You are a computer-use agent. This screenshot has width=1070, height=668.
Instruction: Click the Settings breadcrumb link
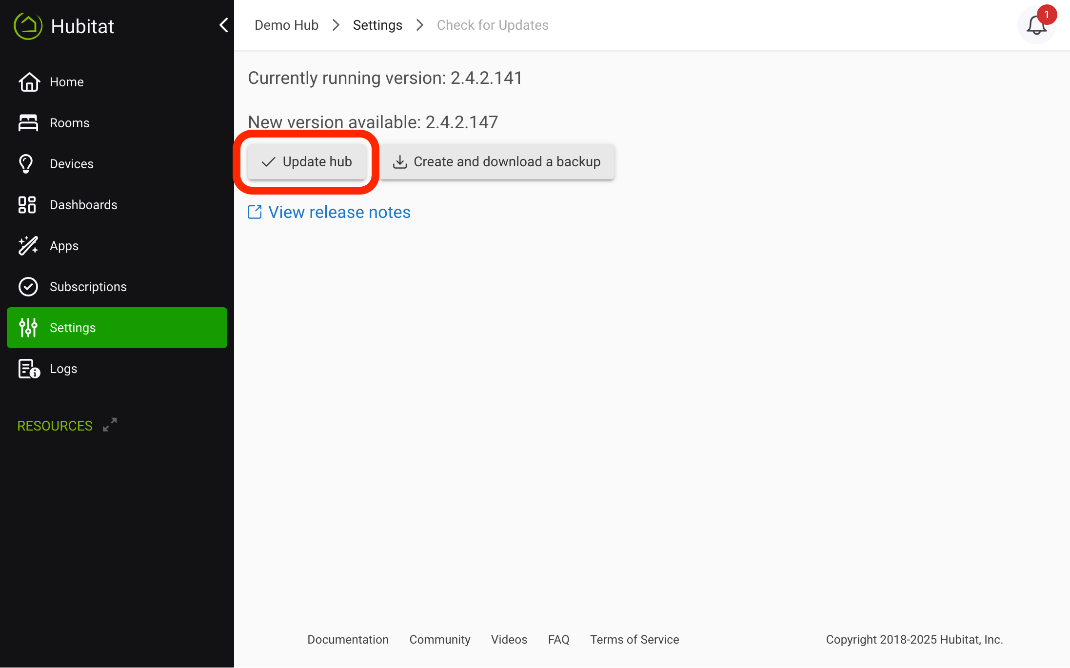pyautogui.click(x=377, y=25)
